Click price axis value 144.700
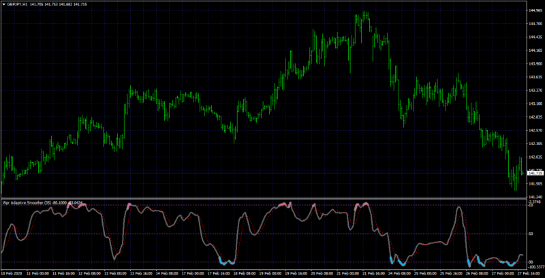Viewport: 545px width, 278px height. pos(535,24)
